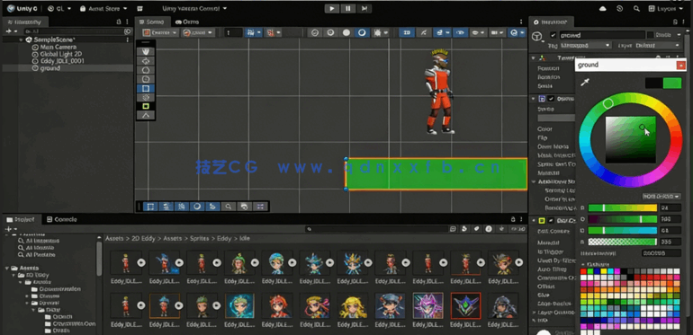
Task: Select the Transform tool below Rect tool
Action: coord(146,97)
